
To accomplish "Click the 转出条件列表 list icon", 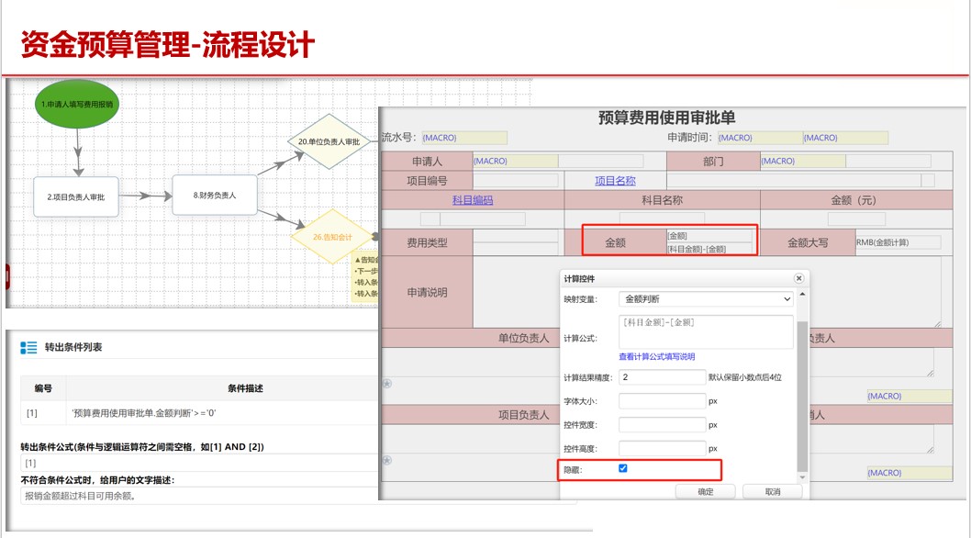I will 28,348.
